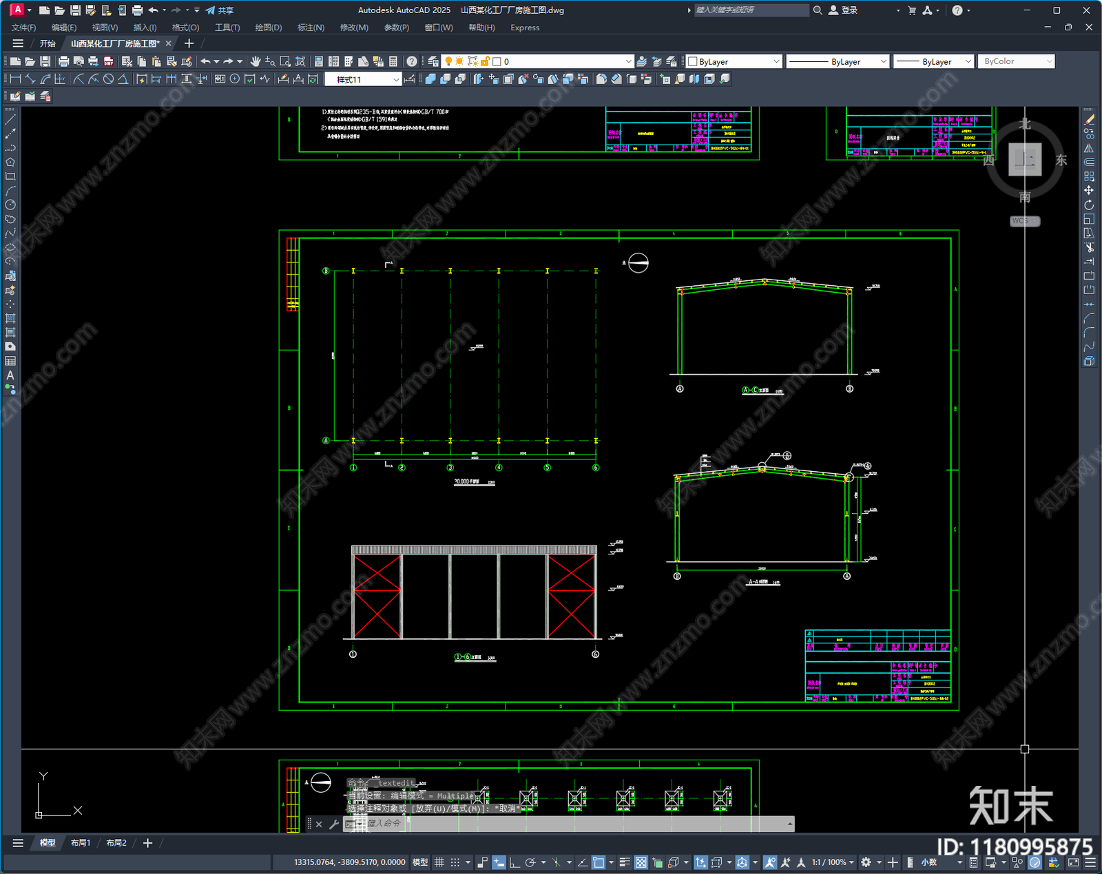Open the ByLayer linetype dropdown
The image size is (1102, 874).
838,61
